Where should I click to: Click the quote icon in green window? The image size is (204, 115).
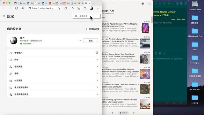tap(160, 53)
